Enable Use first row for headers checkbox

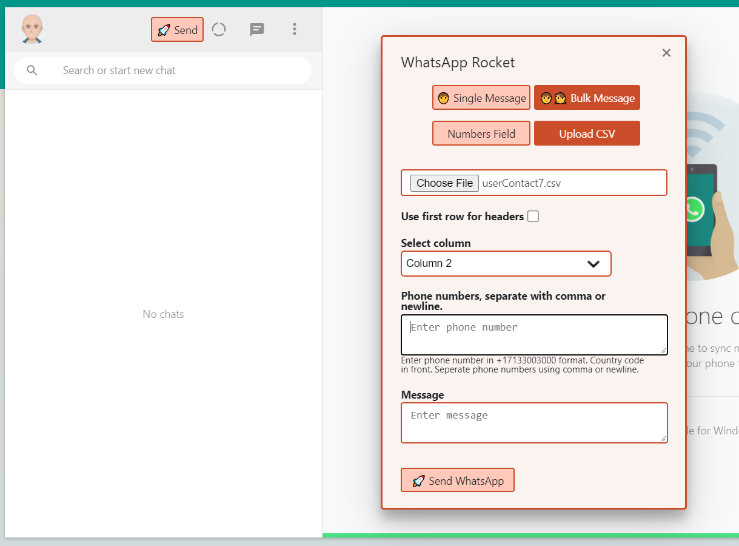(x=533, y=217)
